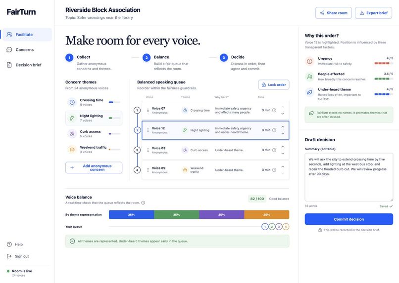
Task: Select the Curb access theme
Action: coord(94,134)
